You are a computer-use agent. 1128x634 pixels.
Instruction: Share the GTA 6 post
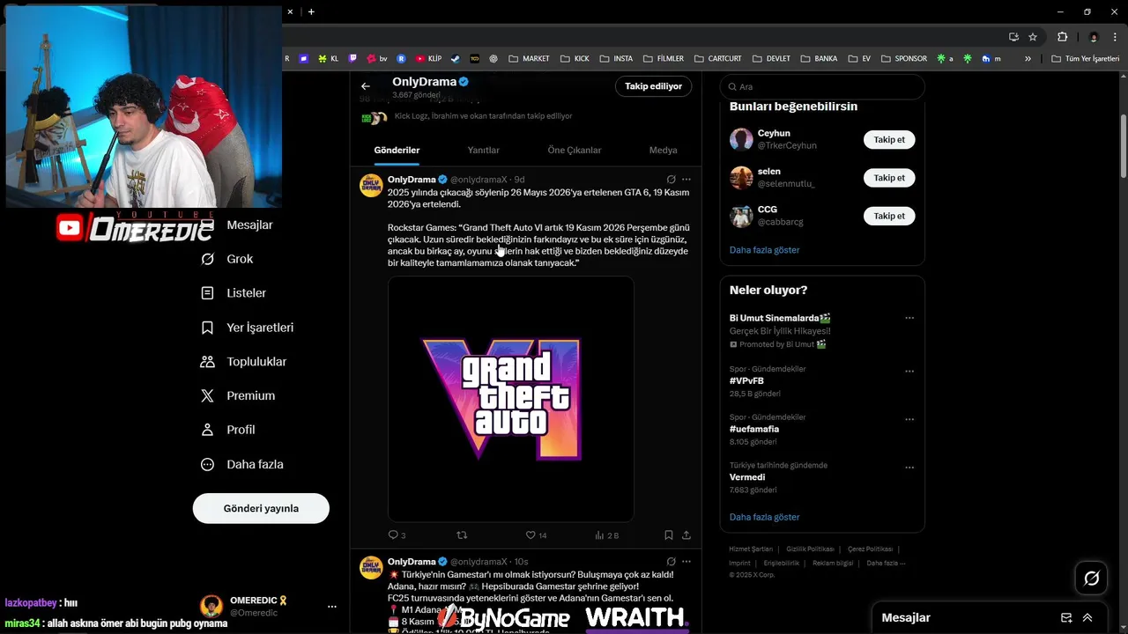click(x=686, y=534)
